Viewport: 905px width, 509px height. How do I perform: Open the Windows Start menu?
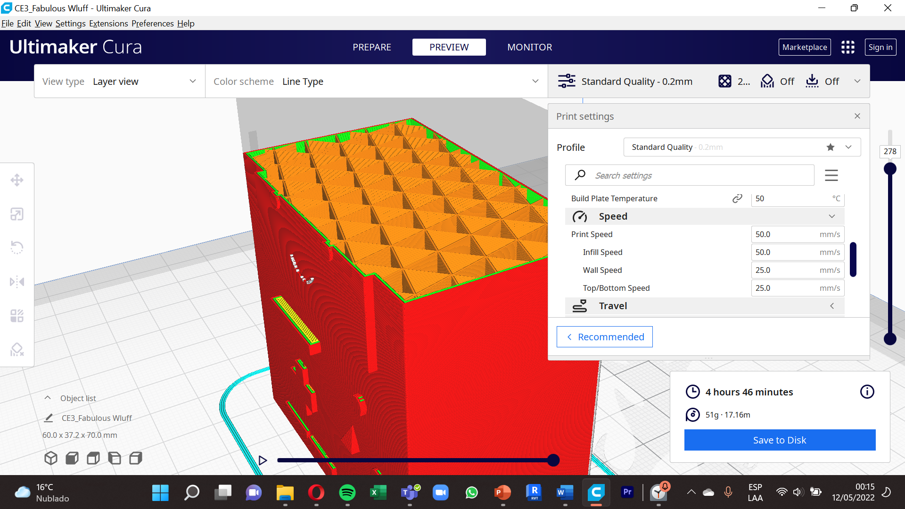point(160,493)
